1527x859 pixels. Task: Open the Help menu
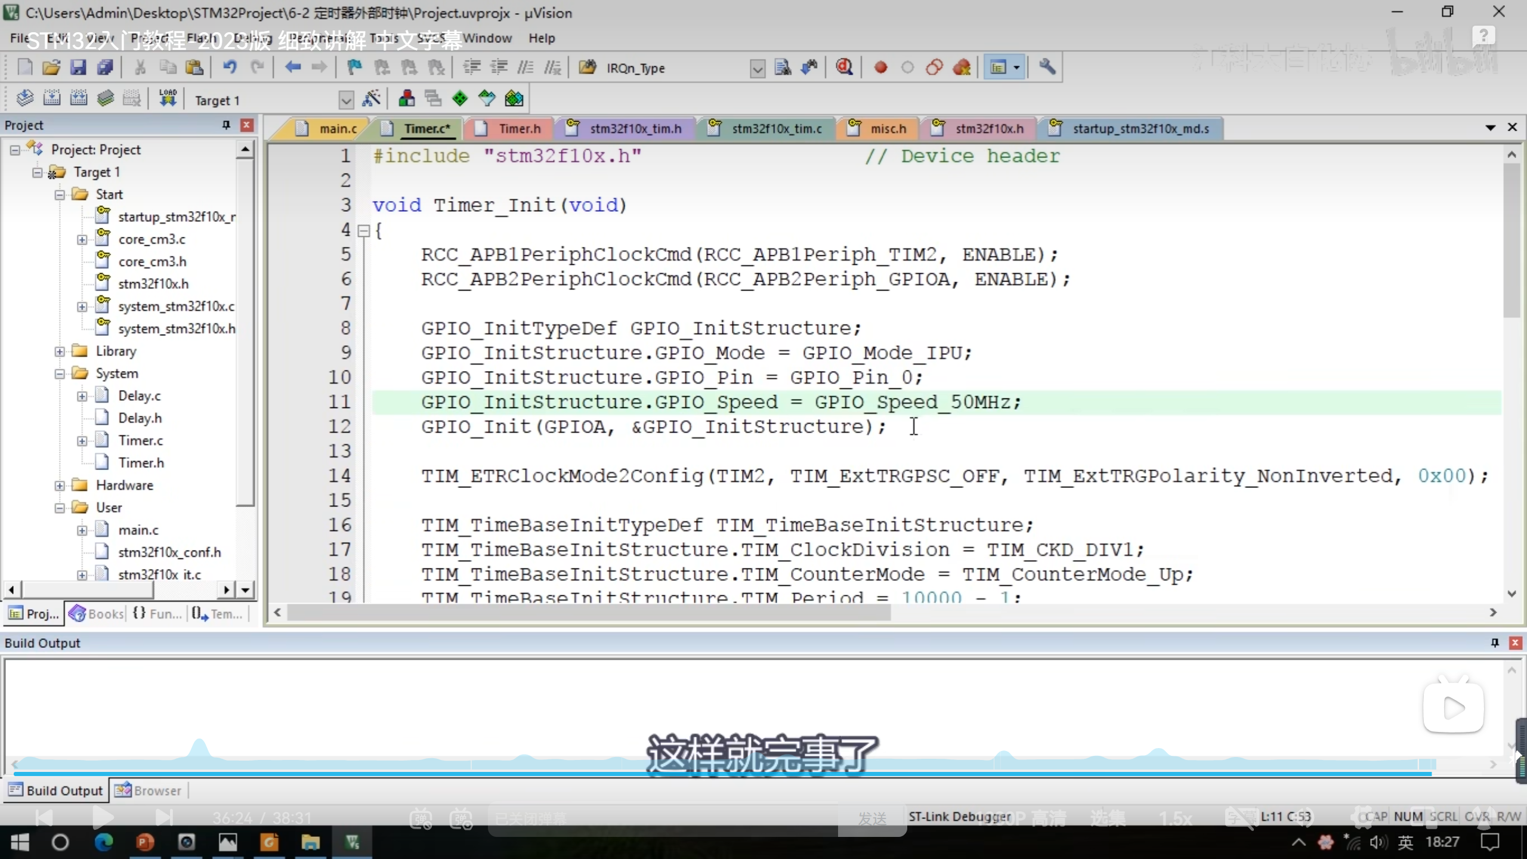pos(541,38)
